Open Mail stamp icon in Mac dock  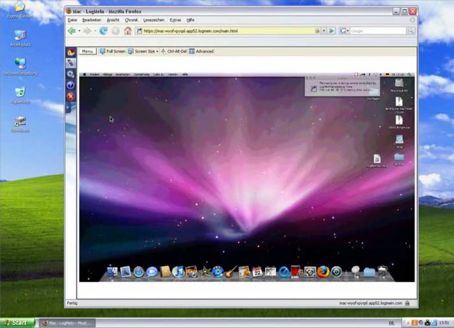[126, 272]
